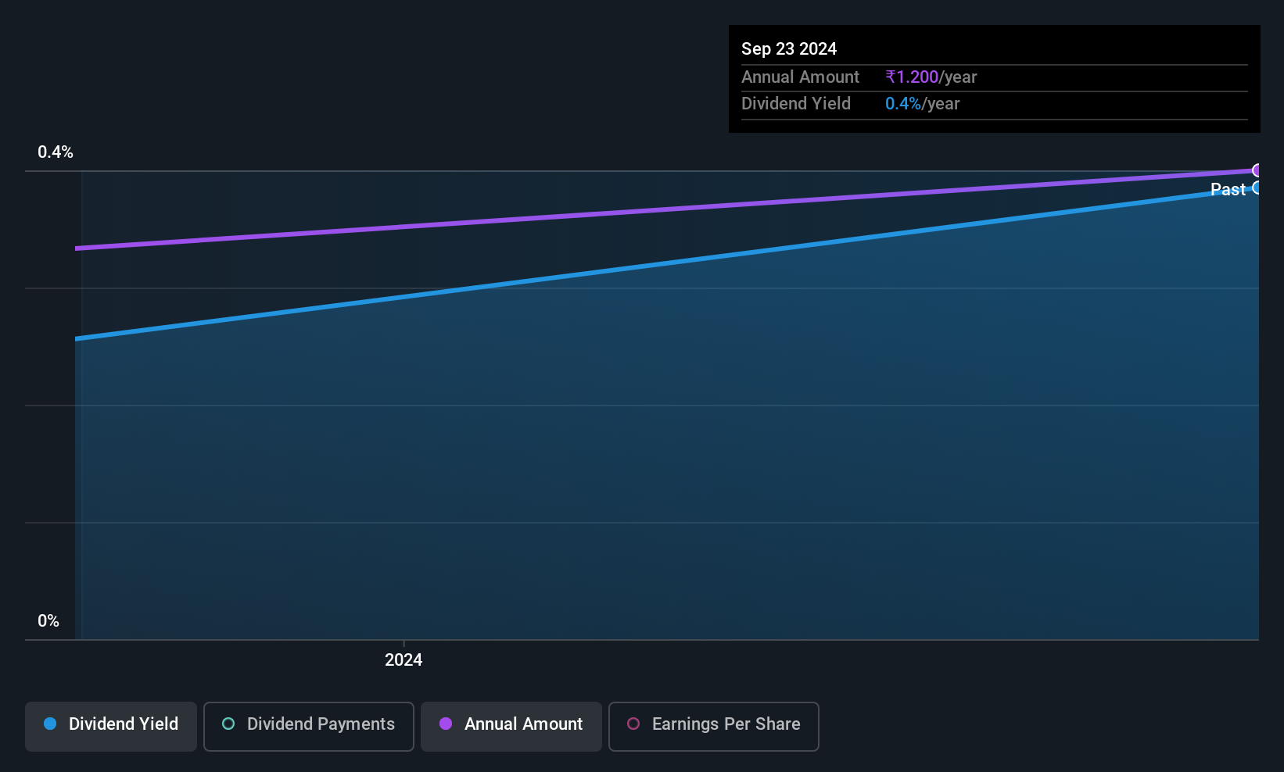Enable the Earnings Per Share series

click(x=713, y=726)
